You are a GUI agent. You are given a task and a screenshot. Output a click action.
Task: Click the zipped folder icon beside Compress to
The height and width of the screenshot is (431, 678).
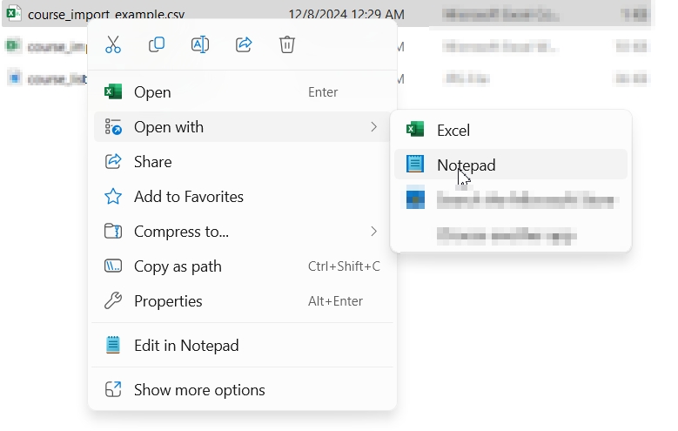coord(113,232)
